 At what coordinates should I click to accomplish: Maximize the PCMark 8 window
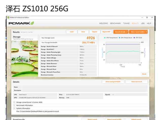click(147, 17)
